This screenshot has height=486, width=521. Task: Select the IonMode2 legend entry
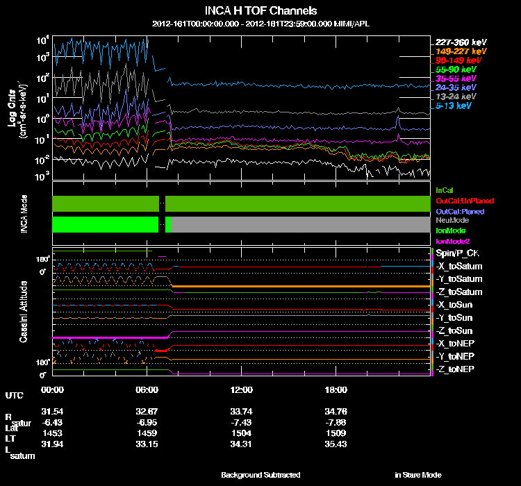tap(453, 241)
